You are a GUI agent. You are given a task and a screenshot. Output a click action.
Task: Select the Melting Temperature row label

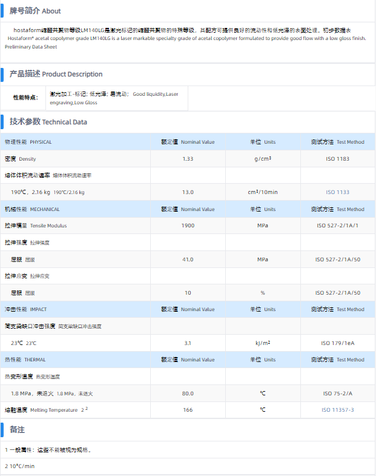pyautogui.click(x=46, y=410)
